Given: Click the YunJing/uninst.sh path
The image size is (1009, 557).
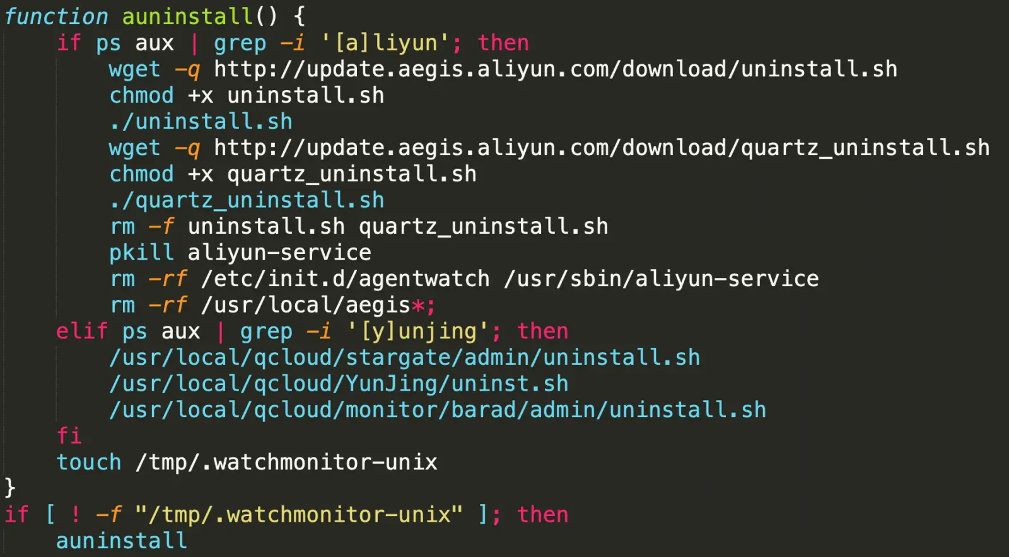Looking at the screenshot, I should pos(339,384).
